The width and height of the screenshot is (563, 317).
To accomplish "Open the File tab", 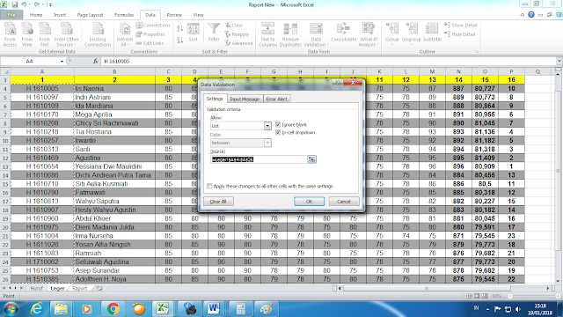I will (x=11, y=15).
